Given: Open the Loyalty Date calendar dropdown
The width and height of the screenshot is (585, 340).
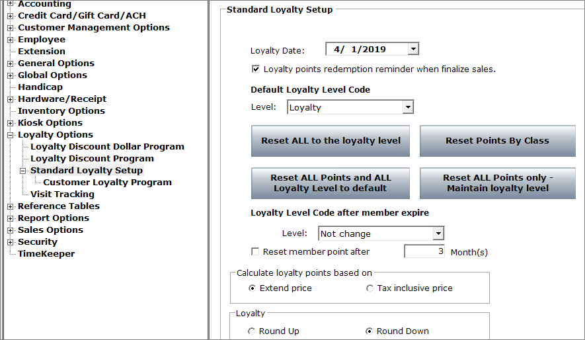Looking at the screenshot, I should [413, 49].
